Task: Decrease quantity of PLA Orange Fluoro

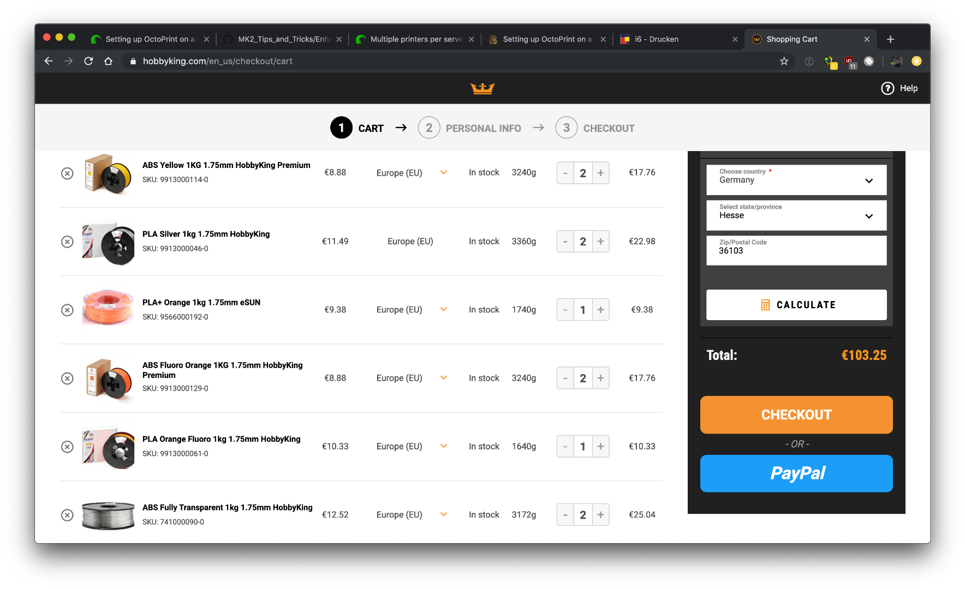Action: point(565,446)
